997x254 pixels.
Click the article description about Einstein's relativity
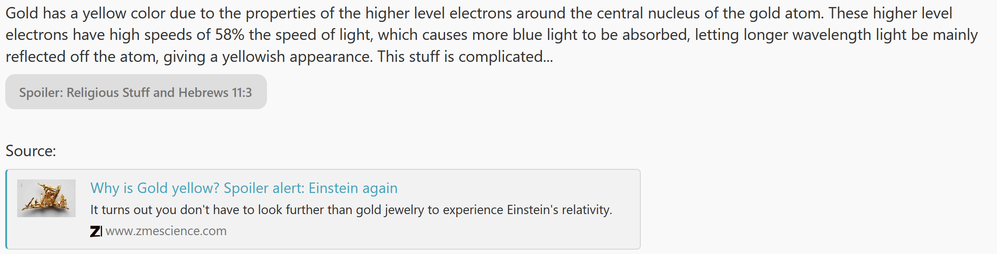[351, 210]
